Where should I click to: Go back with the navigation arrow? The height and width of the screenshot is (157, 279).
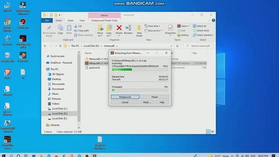[45, 46]
